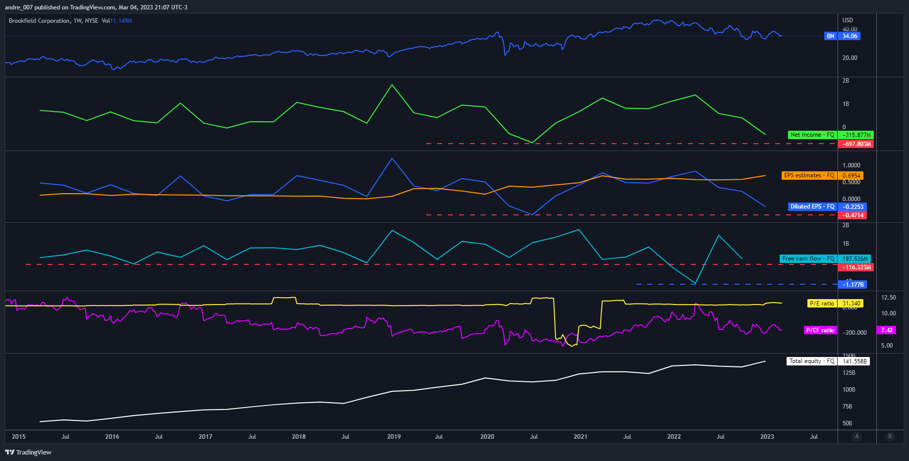Click the magenta 'P/CF ratio' label
The width and height of the screenshot is (909, 461).
(820, 330)
